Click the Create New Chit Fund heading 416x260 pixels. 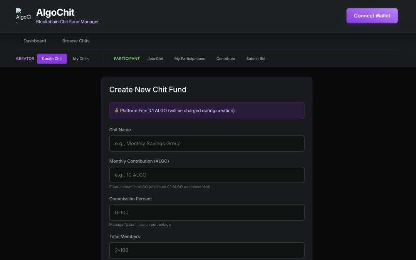(148, 89)
